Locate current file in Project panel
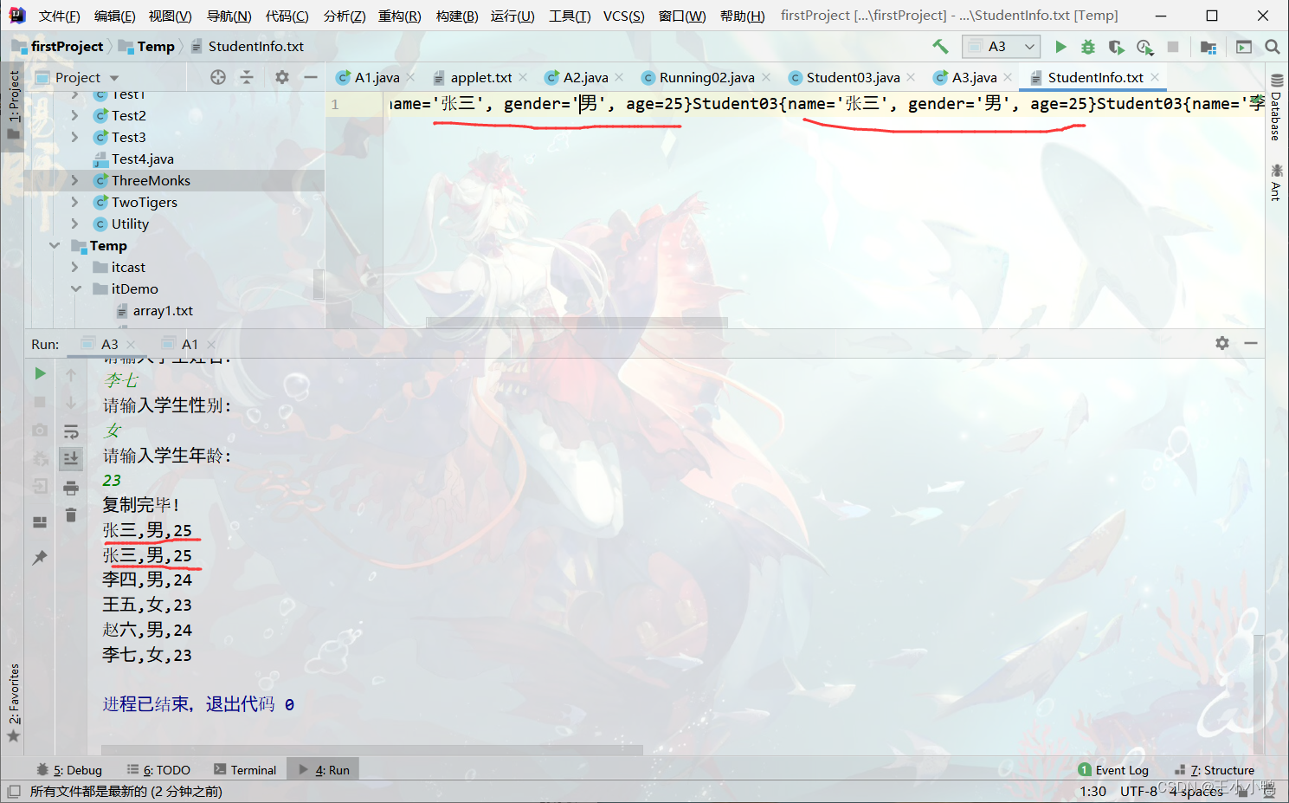 click(x=218, y=77)
